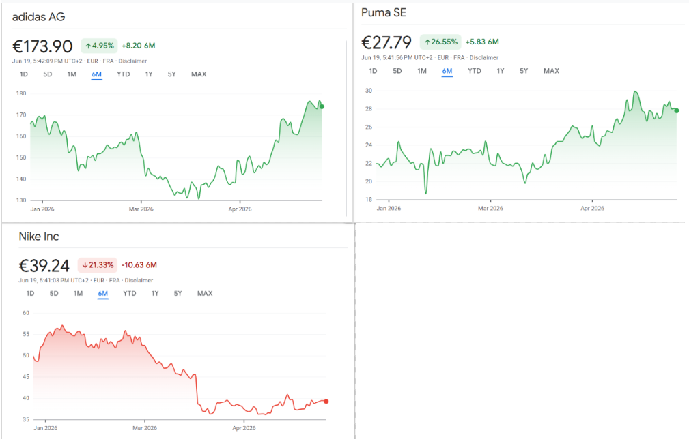Click the Jan 2026 label on Nike chart

click(x=46, y=428)
